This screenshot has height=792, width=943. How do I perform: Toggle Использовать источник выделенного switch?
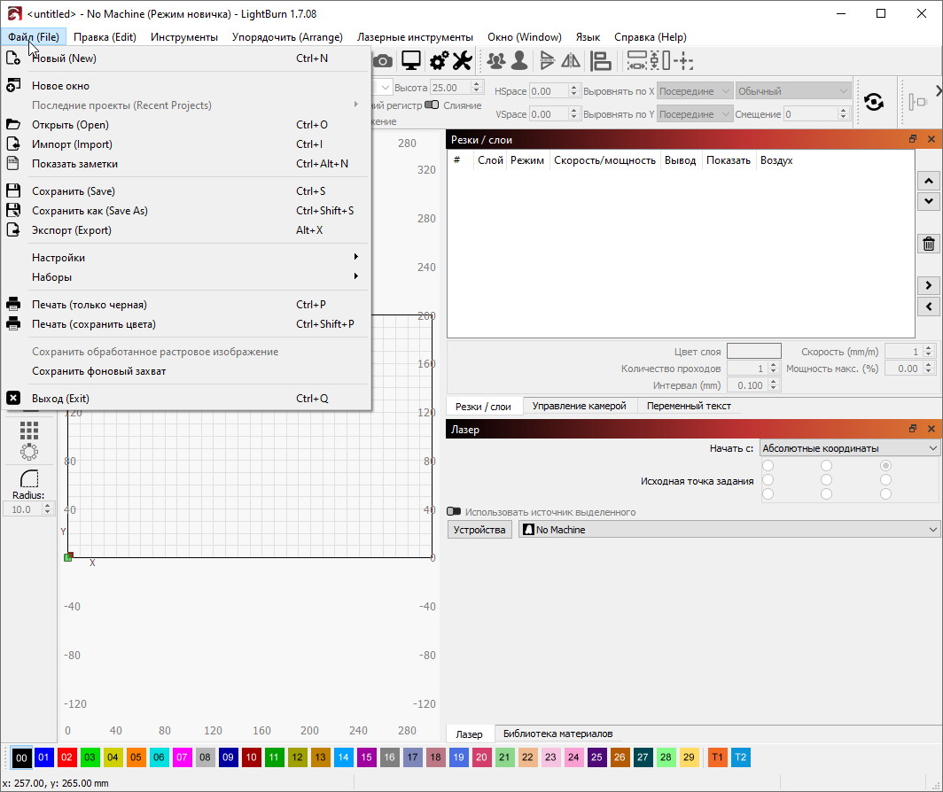[x=454, y=512]
